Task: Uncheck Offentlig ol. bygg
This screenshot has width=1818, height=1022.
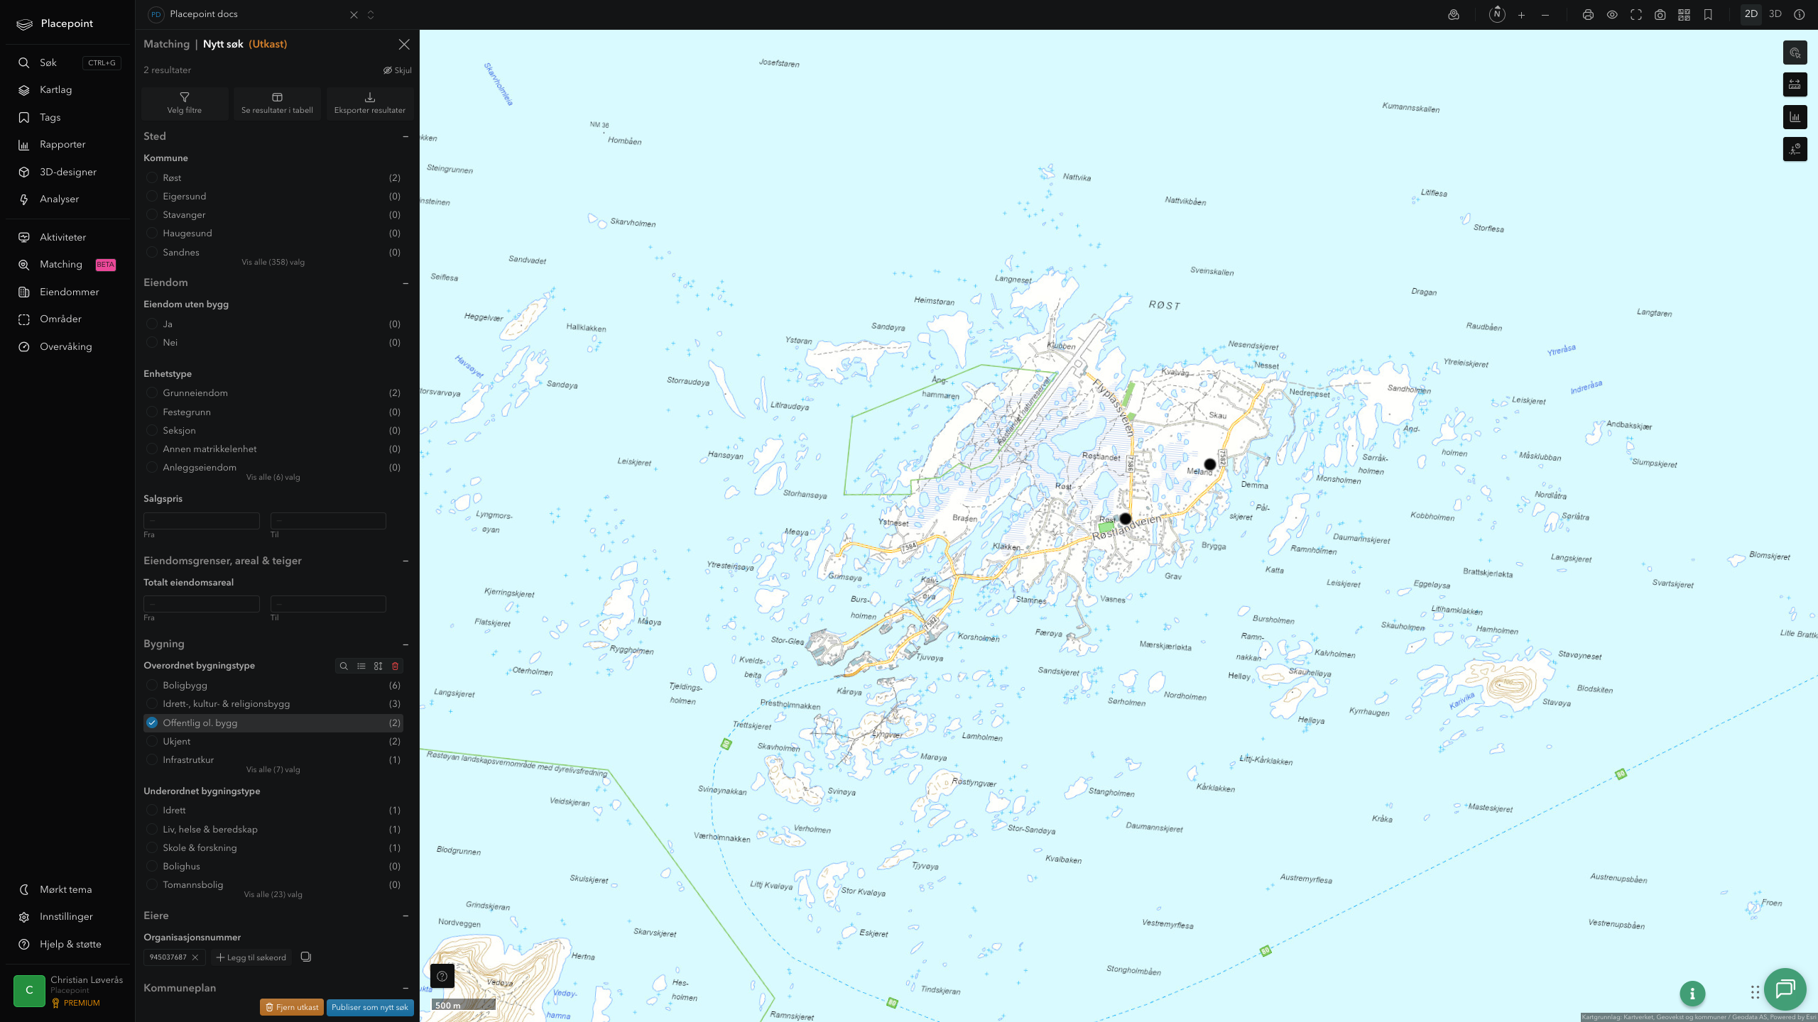Action: (x=152, y=723)
